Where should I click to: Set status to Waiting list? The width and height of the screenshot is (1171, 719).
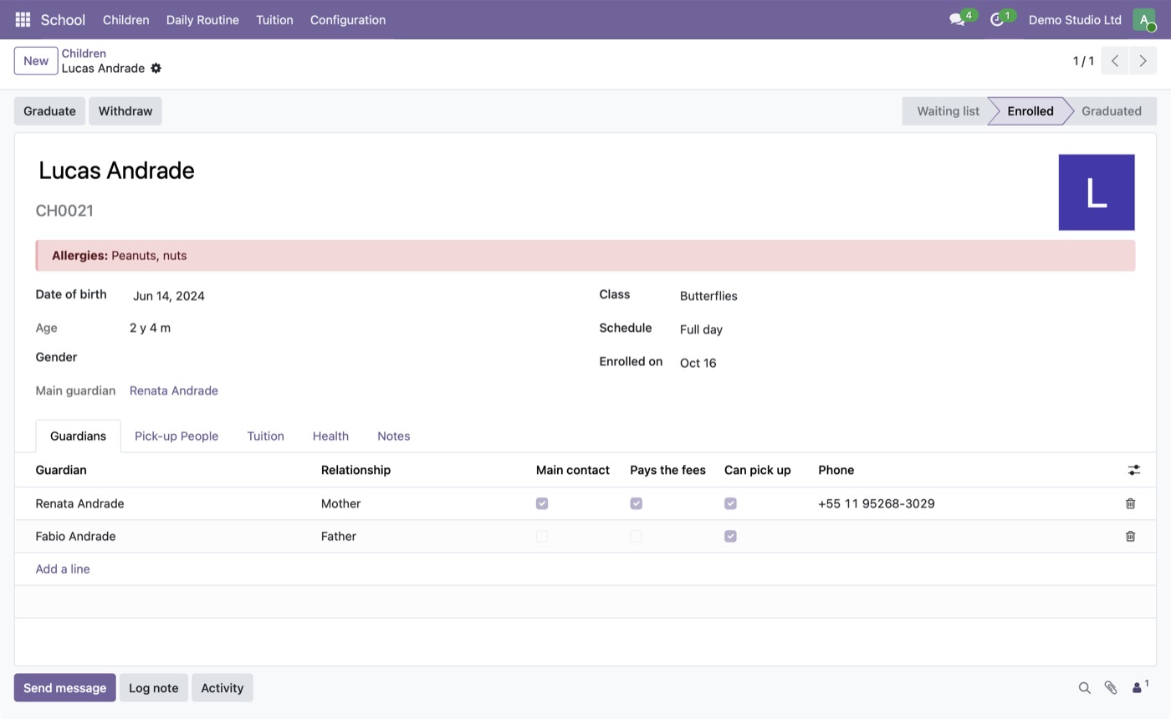click(x=948, y=111)
